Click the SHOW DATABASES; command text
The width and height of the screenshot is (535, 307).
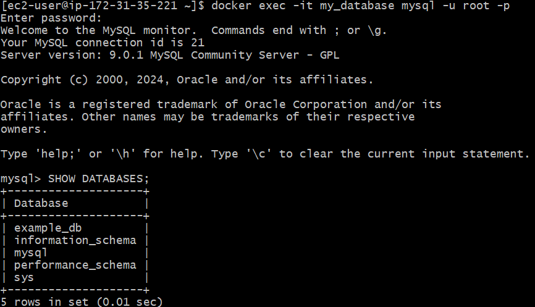click(x=99, y=179)
